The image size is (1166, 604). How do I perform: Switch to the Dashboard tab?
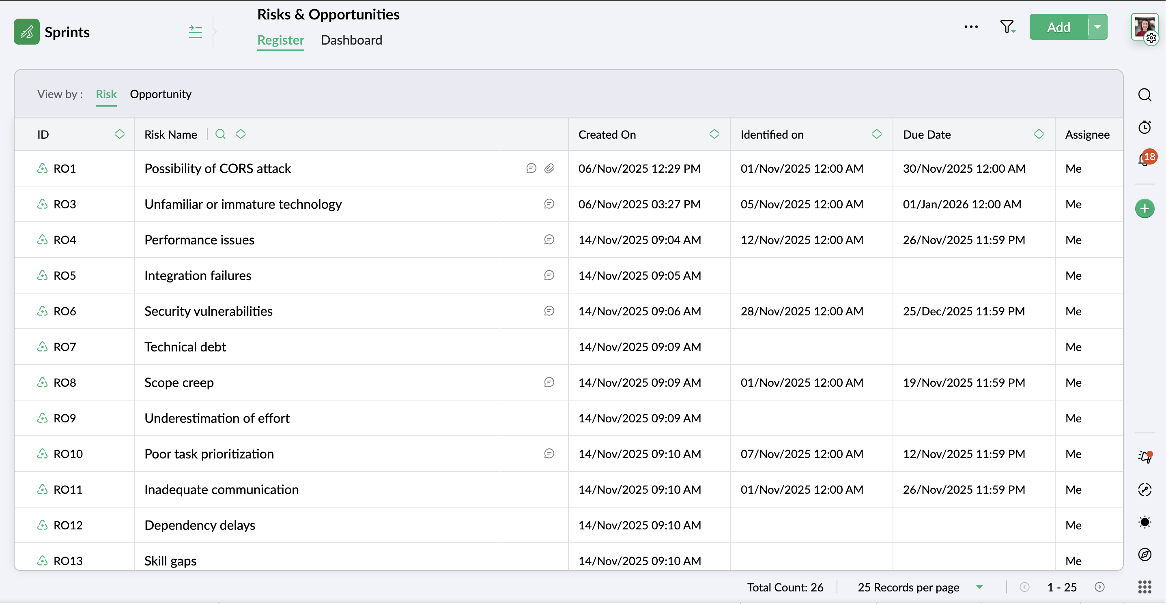tap(351, 40)
